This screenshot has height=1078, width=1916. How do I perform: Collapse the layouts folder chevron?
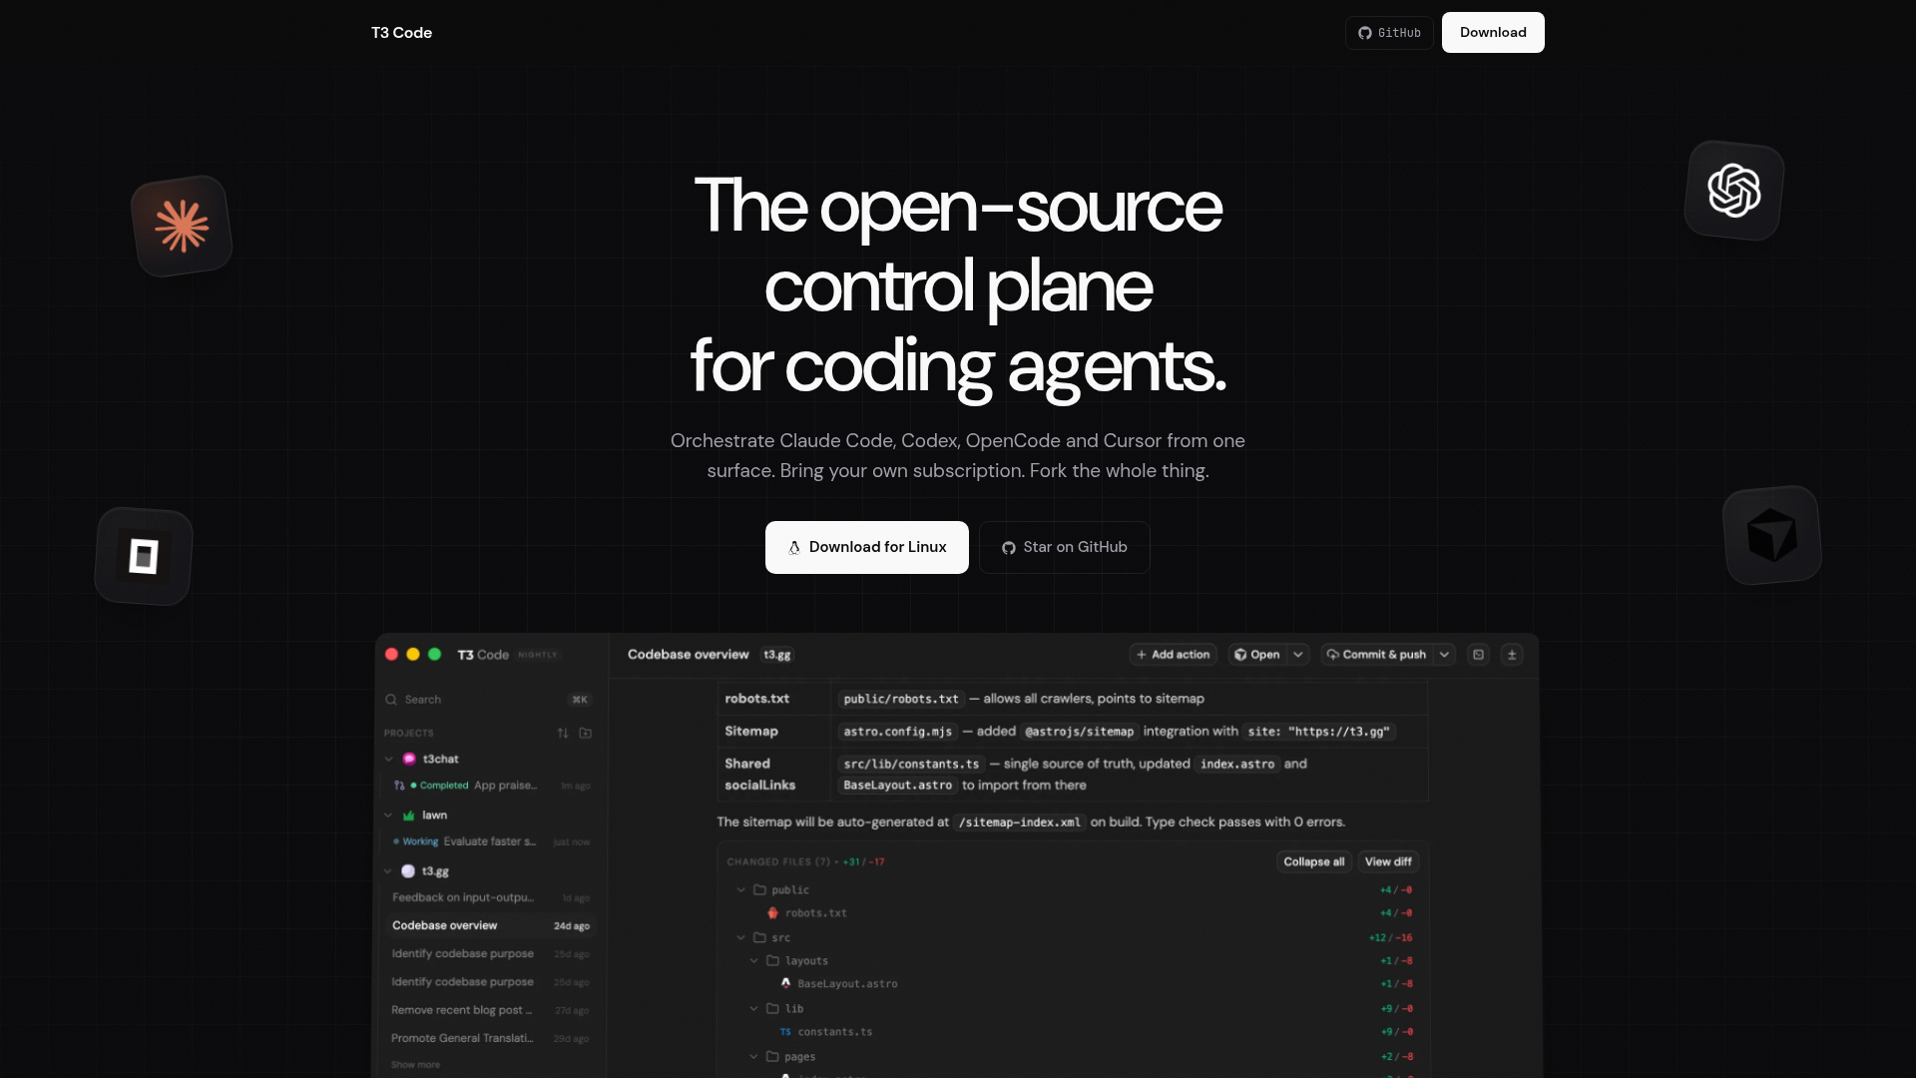point(754,960)
